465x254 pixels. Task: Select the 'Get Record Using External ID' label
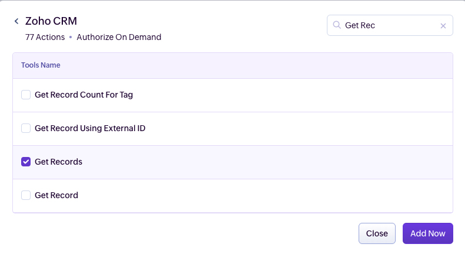coord(90,128)
